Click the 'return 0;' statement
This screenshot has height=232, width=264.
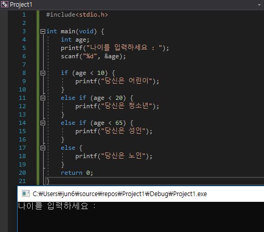tap(77, 173)
